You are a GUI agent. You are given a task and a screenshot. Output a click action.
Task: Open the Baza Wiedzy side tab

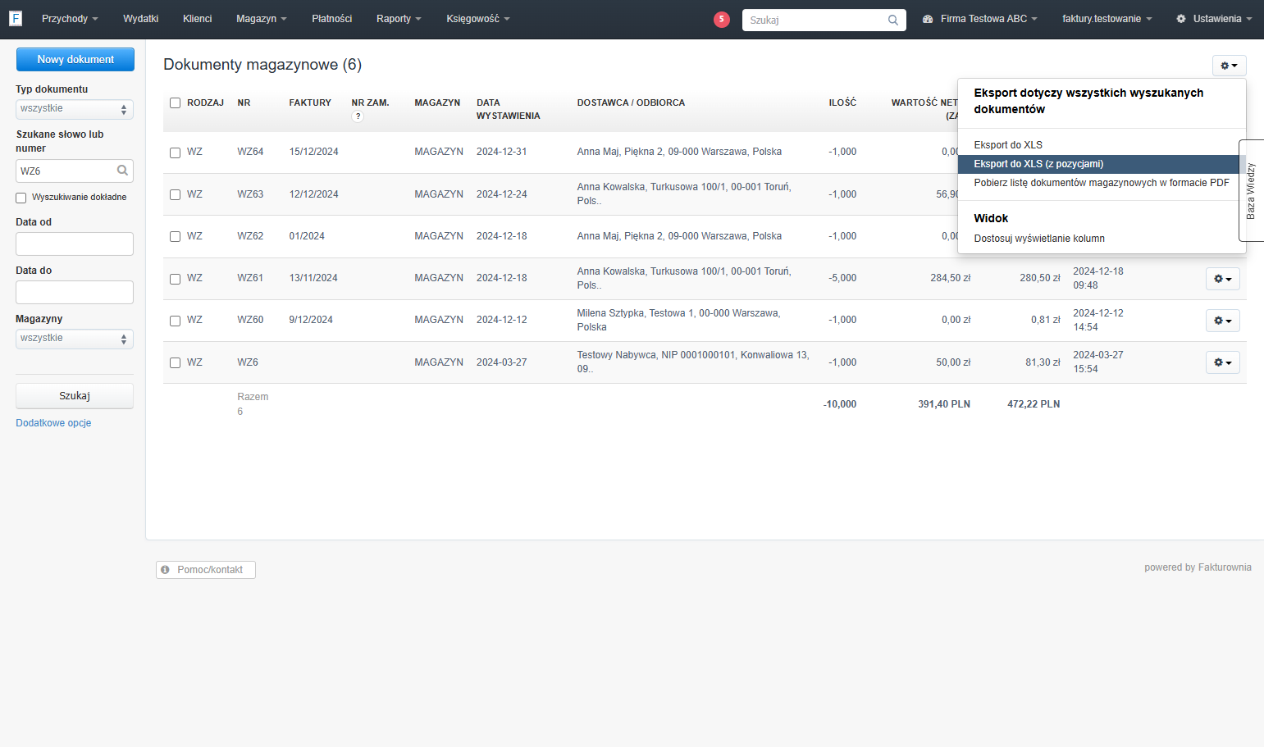(x=1251, y=190)
